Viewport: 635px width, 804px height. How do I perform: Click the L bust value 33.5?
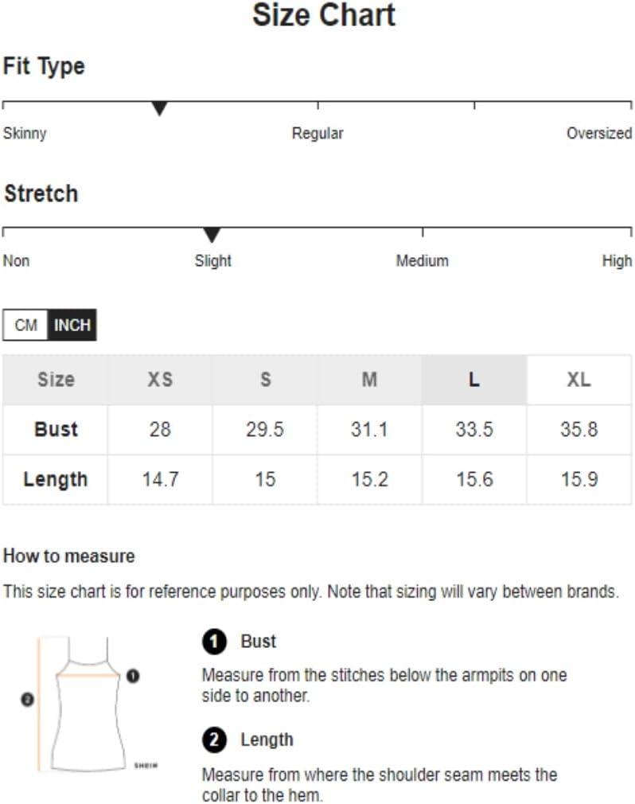474,430
